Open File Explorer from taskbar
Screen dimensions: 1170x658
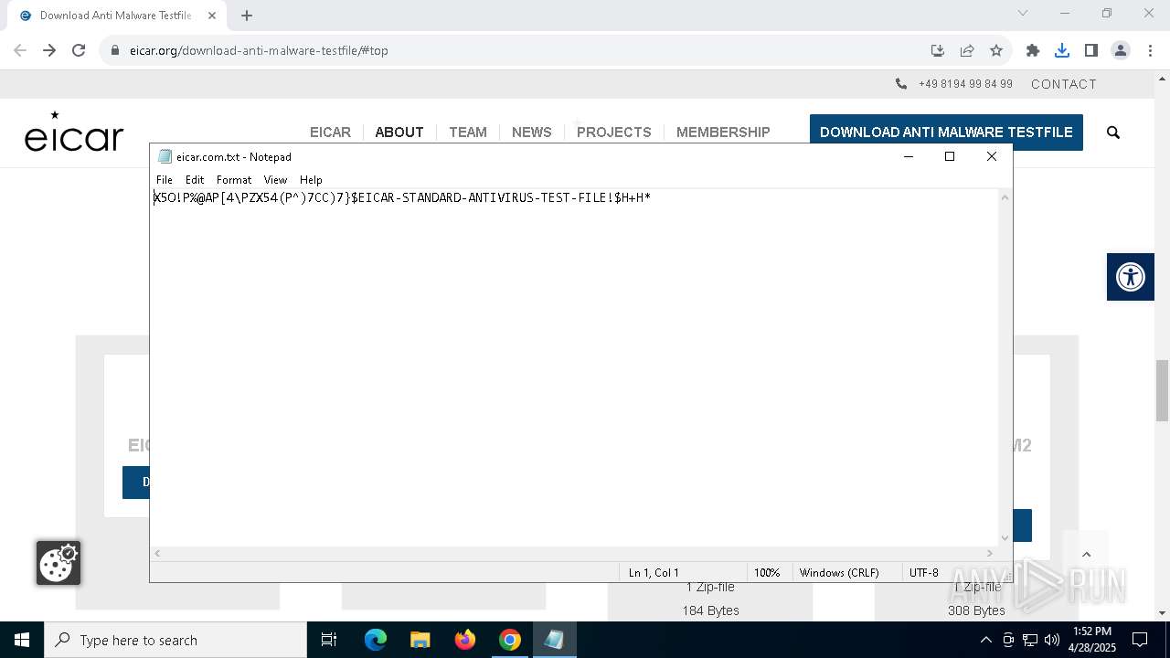(x=420, y=640)
